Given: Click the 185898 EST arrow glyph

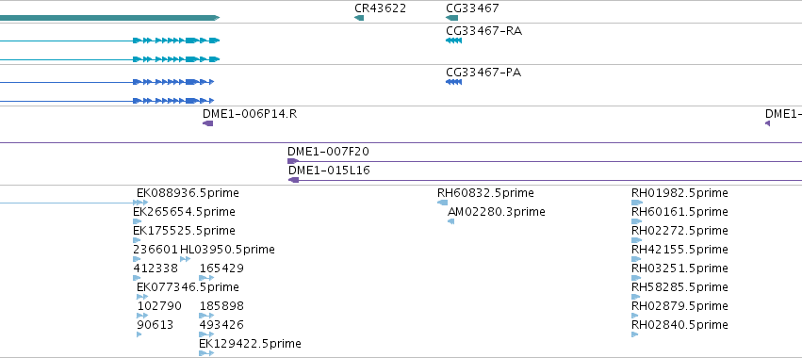Looking at the screenshot, I should point(206,316).
